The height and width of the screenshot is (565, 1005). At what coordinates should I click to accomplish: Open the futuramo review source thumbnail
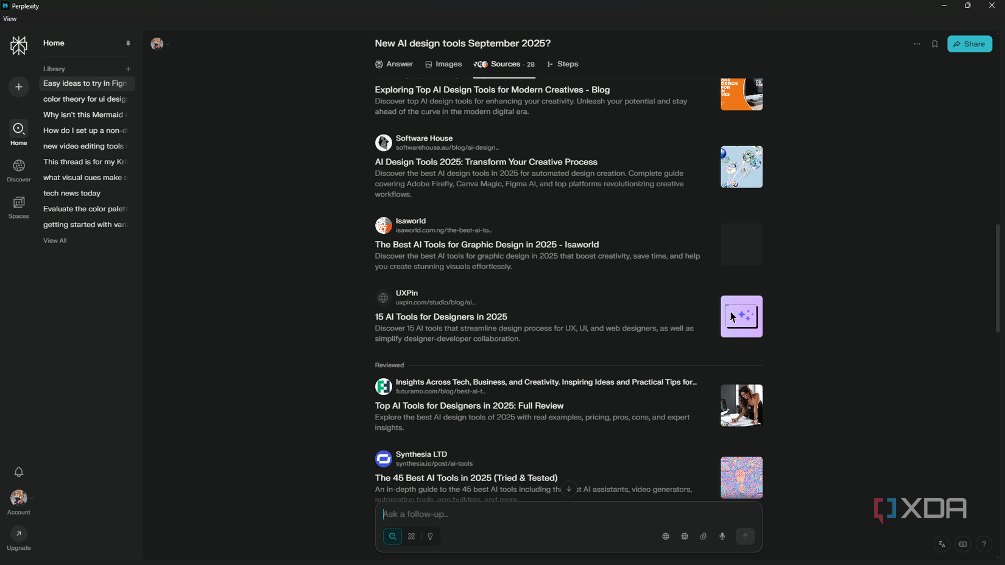pyautogui.click(x=741, y=405)
